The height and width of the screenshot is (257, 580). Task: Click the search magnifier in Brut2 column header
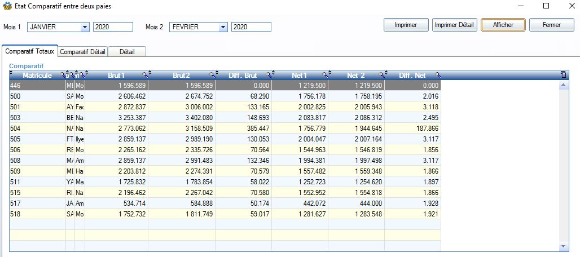point(213,75)
